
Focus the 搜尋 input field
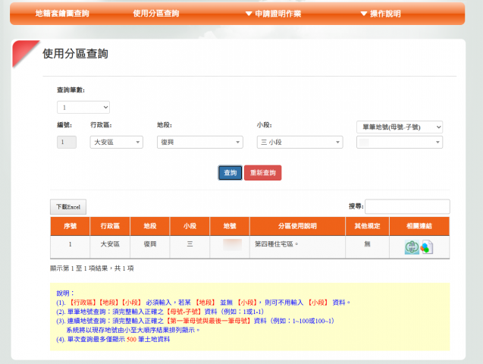(x=407, y=206)
